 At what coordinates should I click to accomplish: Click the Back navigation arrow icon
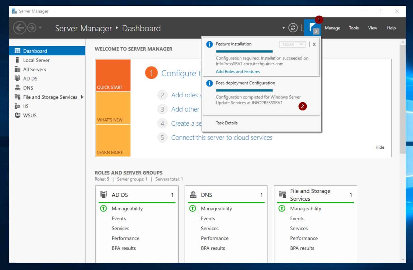[20, 28]
